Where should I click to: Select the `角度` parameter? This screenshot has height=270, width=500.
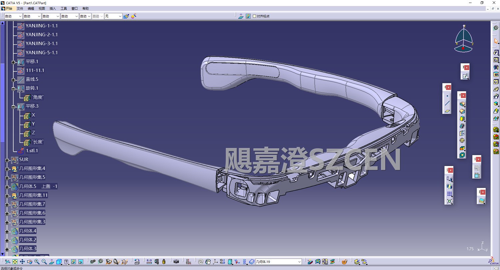[x=38, y=97]
